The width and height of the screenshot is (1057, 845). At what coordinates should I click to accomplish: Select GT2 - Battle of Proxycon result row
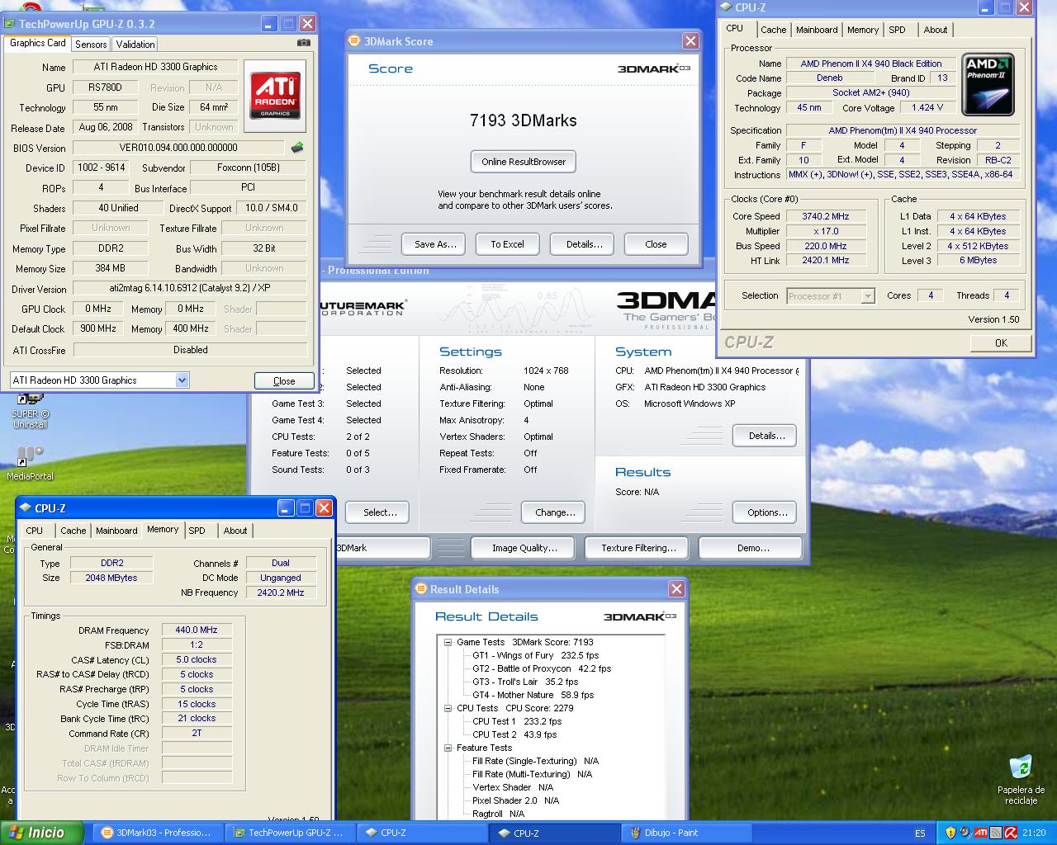click(x=542, y=668)
